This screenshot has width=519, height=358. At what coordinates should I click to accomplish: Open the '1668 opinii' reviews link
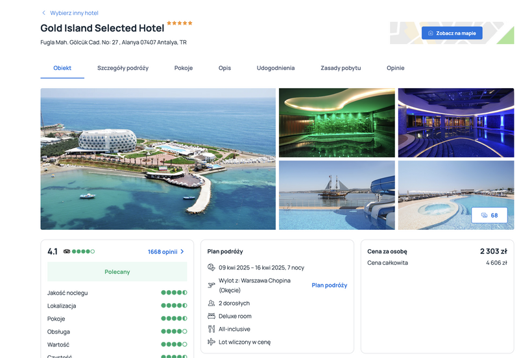(165, 252)
